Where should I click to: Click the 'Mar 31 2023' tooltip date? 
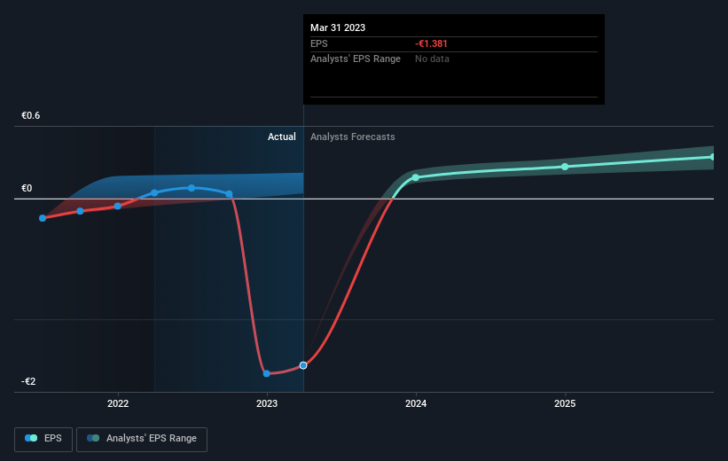(338, 27)
